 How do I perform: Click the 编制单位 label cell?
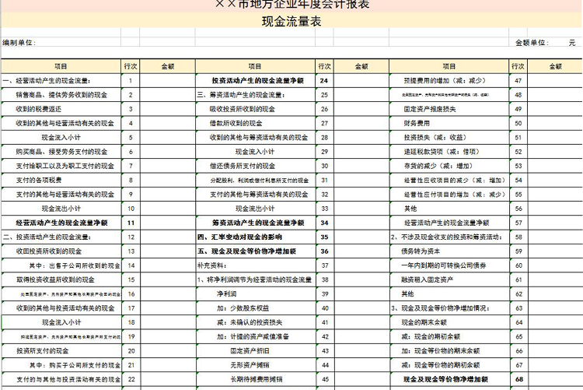[19, 43]
